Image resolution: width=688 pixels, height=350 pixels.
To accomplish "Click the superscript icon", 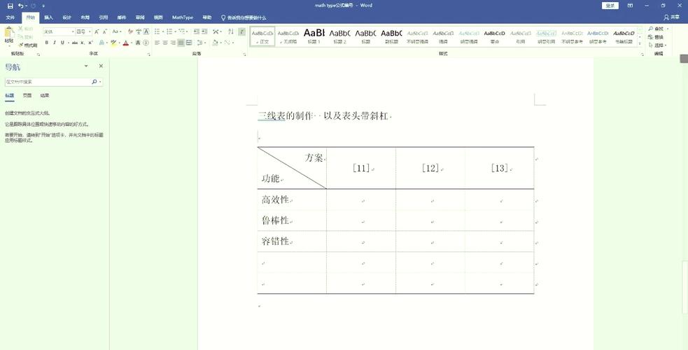I will pyautogui.click(x=90, y=43).
